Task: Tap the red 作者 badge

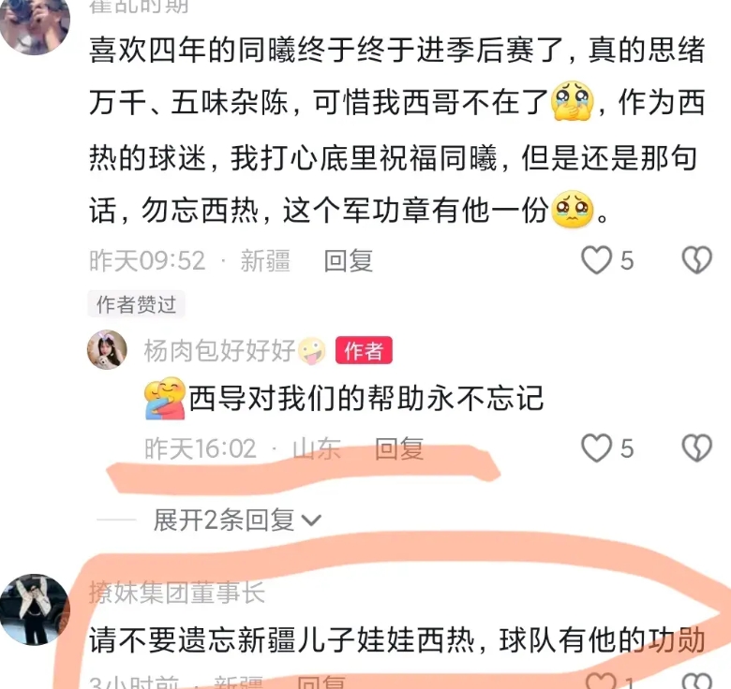Action: click(365, 350)
